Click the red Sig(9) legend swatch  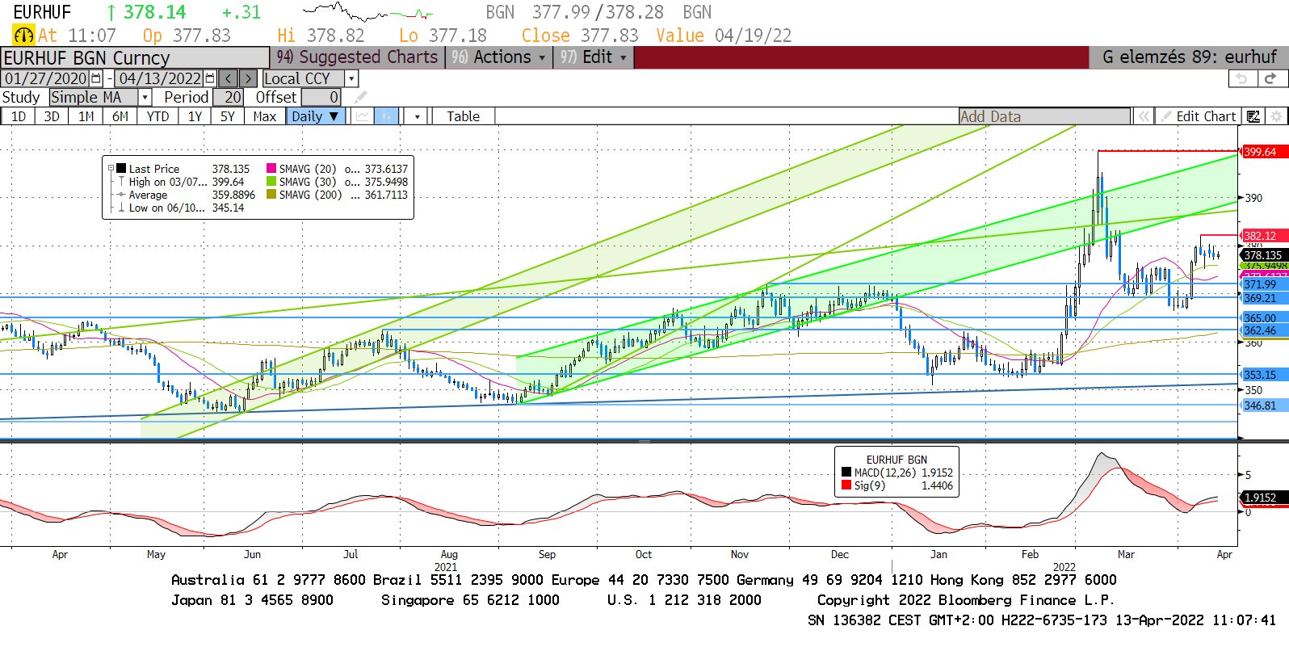(x=846, y=485)
